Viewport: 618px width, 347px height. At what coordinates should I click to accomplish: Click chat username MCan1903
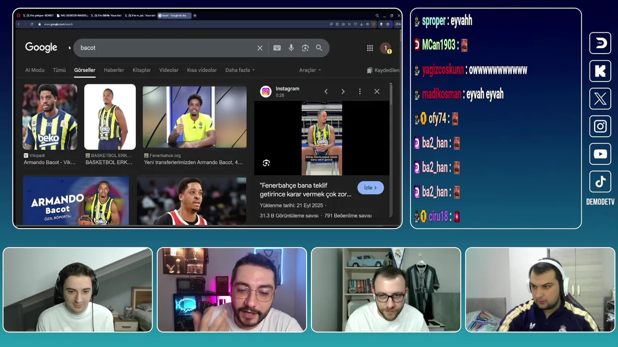coord(439,45)
